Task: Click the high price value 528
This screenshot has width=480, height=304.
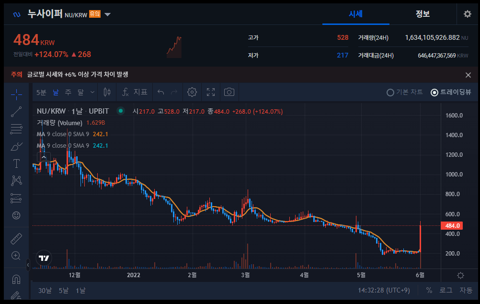Action: click(x=343, y=37)
